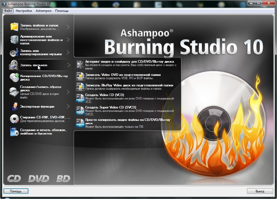This screenshot has height=199, width=277.
Task: Click the safe icon for Архивирование files
Action: coord(14,40)
